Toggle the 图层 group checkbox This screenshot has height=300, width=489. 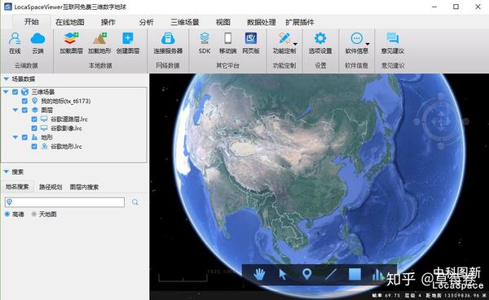[24, 110]
